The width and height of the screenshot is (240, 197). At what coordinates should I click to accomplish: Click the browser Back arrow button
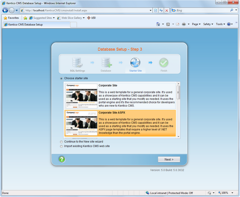tap(5, 11)
